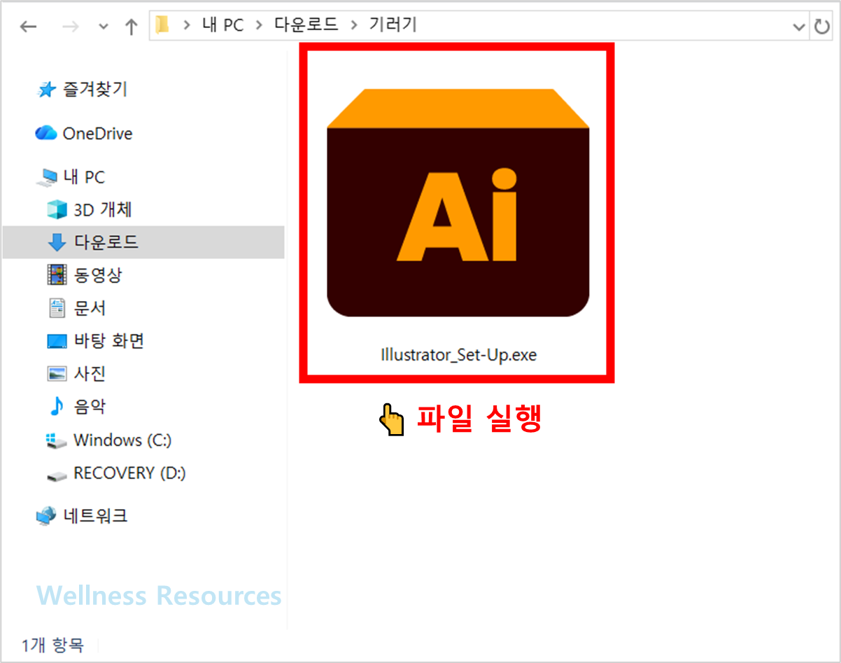
Task: Click the 바탕 화면 desktop icon
Action: [57, 341]
